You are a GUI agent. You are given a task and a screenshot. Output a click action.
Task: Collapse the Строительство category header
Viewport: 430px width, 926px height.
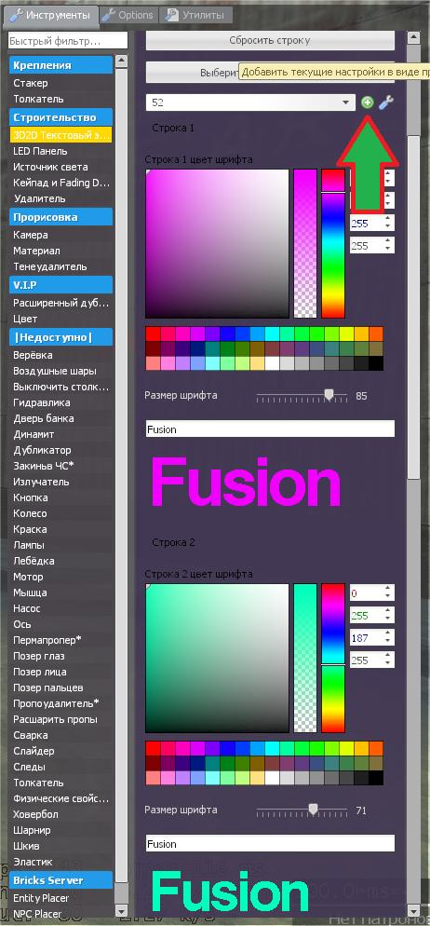point(60,117)
